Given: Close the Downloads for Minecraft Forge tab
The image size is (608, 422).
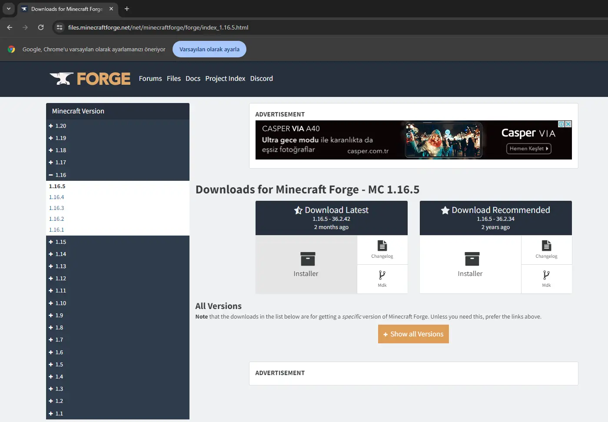Looking at the screenshot, I should pyautogui.click(x=111, y=9).
